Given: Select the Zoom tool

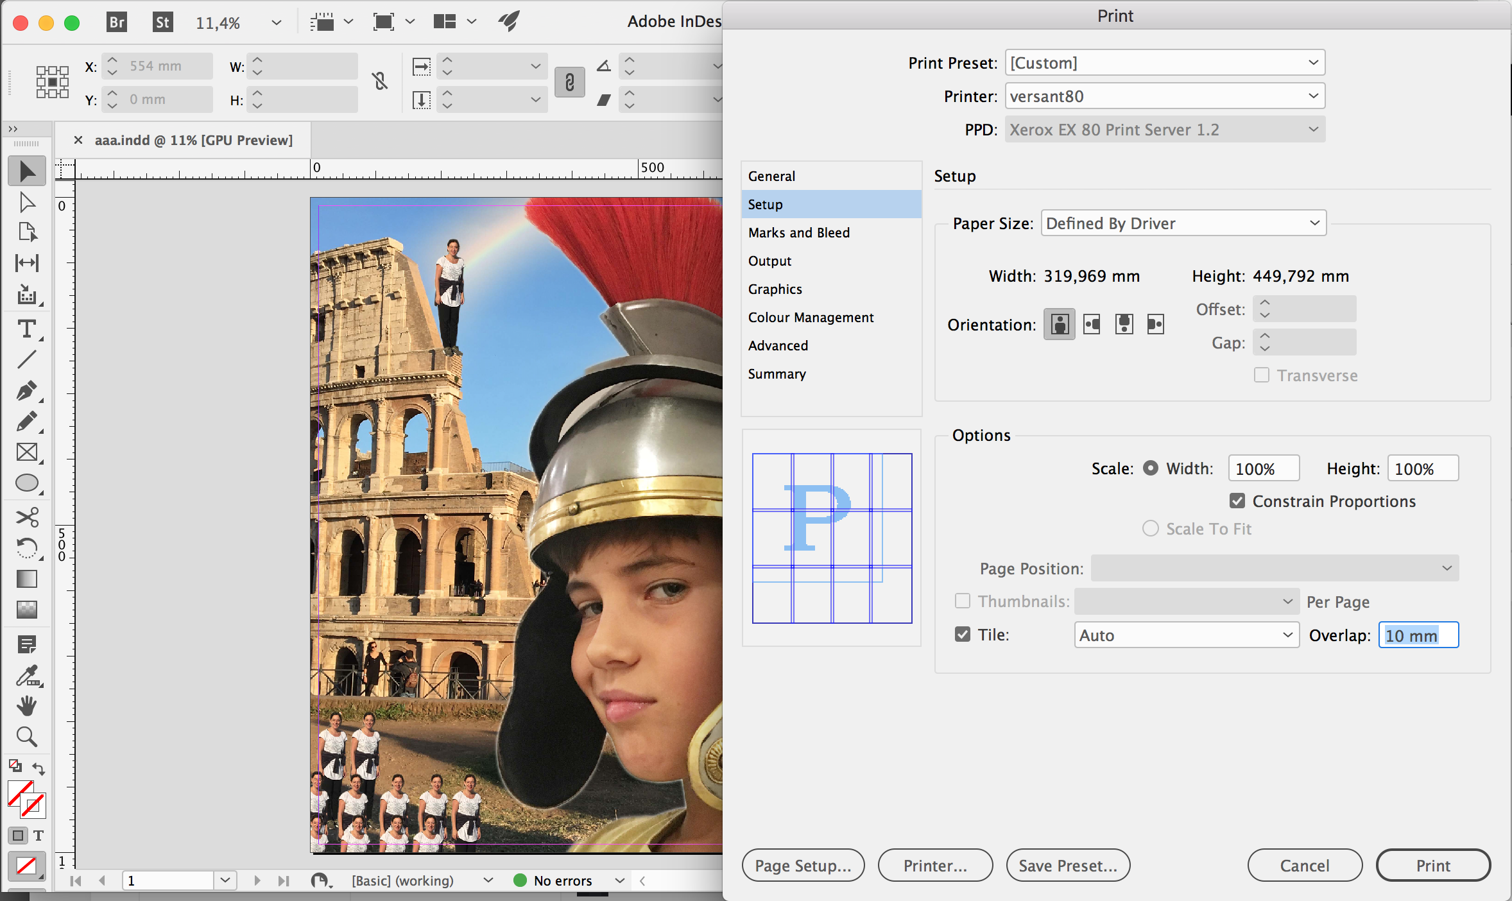Looking at the screenshot, I should [26, 737].
